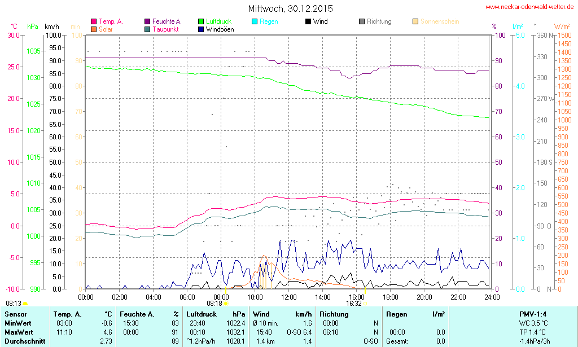Click the 08:18 sunrise marker on the time axis
The image size is (578, 347).
[x=226, y=303]
